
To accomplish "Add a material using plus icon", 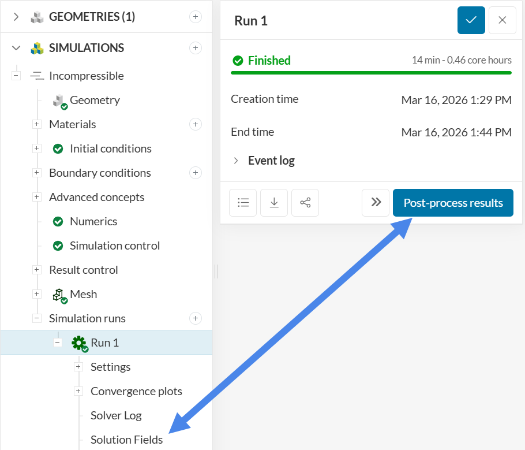I will [x=196, y=124].
